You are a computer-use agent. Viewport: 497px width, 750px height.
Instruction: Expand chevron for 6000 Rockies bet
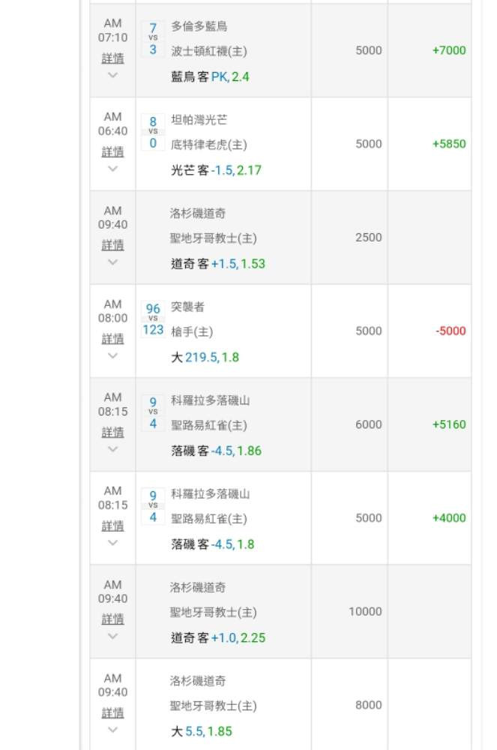112,449
